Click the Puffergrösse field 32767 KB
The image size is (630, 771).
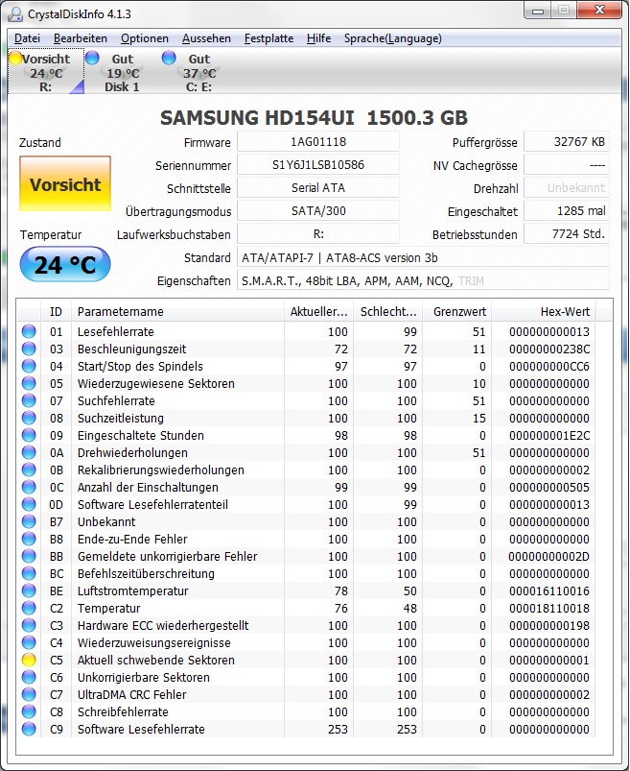pos(567,141)
